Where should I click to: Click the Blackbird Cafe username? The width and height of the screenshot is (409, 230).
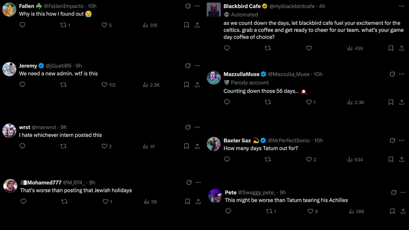click(x=242, y=6)
